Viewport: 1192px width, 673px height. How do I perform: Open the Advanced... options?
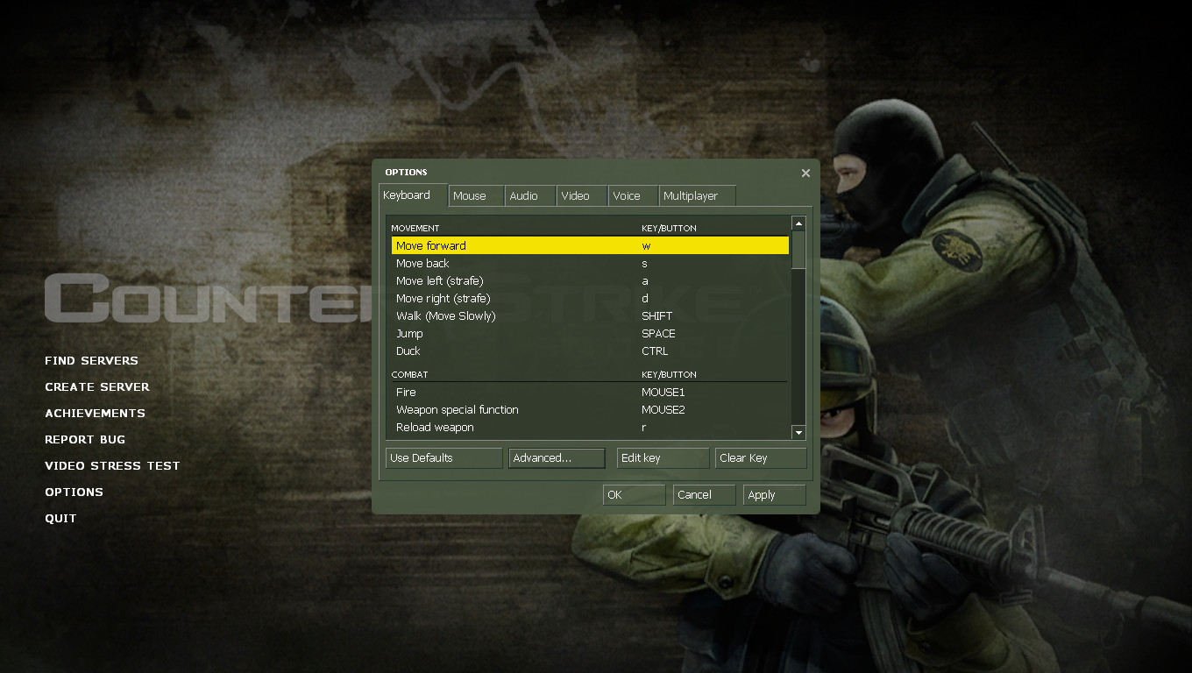click(x=556, y=457)
